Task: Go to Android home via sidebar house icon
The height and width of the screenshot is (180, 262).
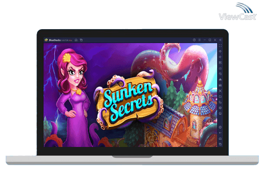Action: click(x=220, y=139)
